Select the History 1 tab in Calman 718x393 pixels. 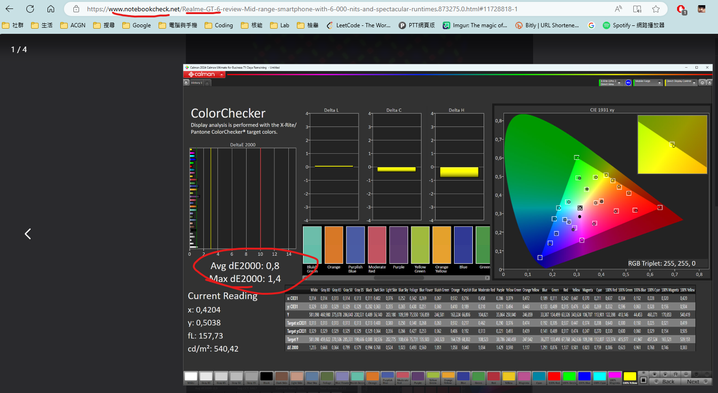(197, 83)
